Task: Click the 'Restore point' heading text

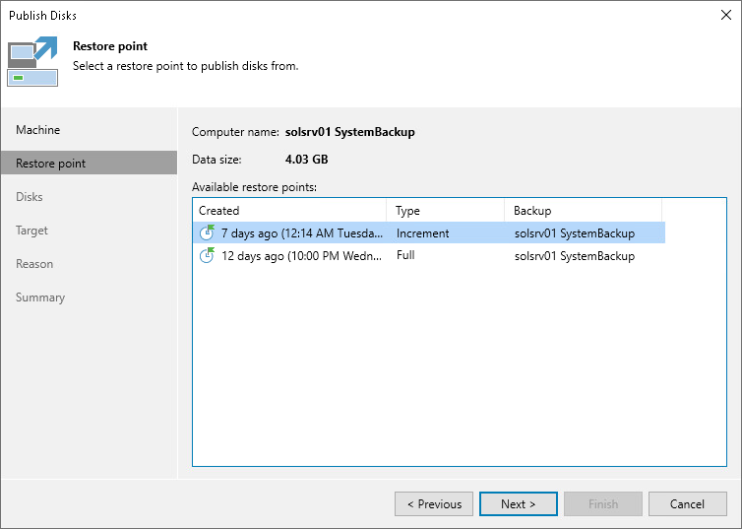Action: click(110, 46)
